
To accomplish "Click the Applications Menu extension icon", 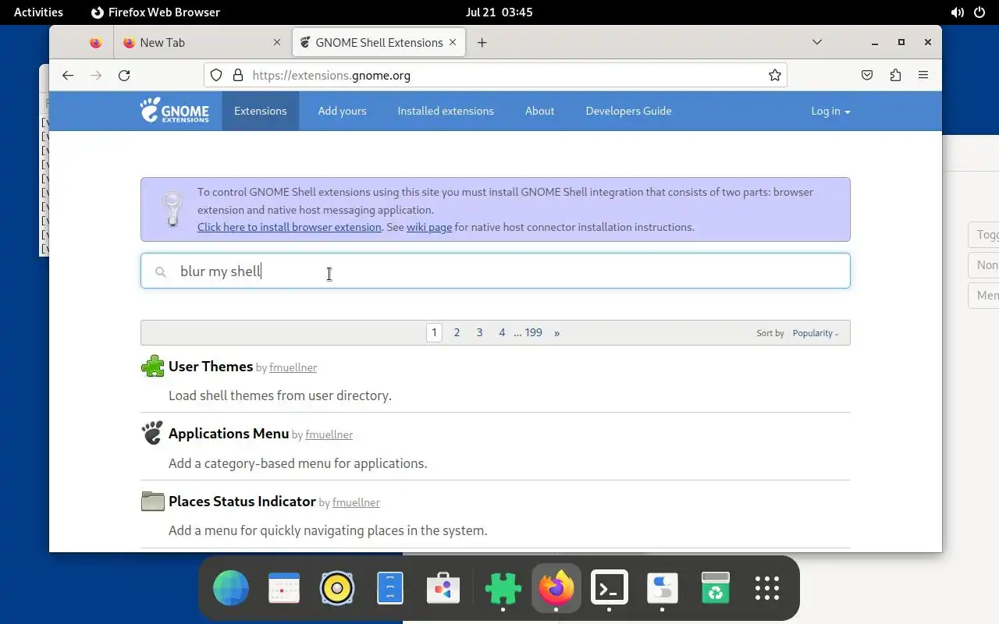I will click(x=152, y=433).
